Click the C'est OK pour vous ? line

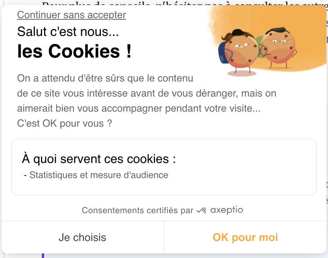(65, 124)
